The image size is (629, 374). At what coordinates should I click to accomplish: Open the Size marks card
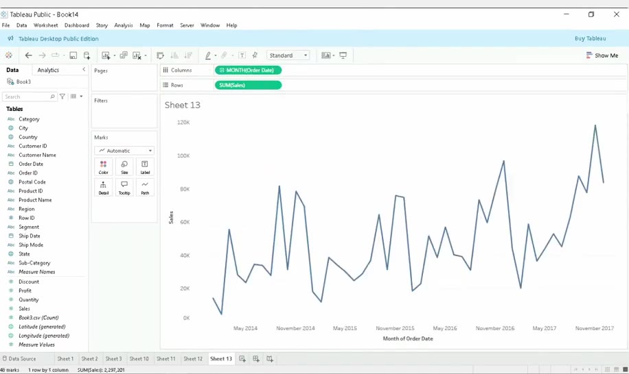(124, 167)
